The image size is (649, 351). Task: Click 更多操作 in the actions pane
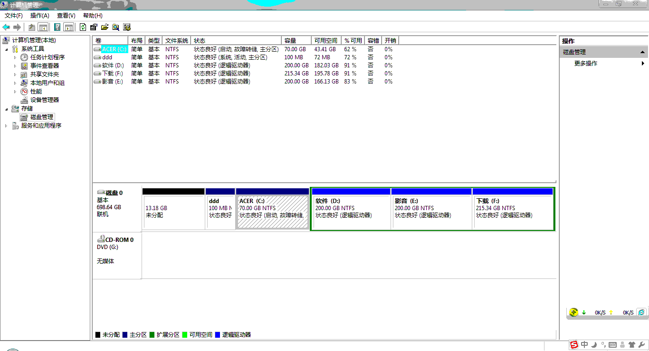(x=586, y=64)
